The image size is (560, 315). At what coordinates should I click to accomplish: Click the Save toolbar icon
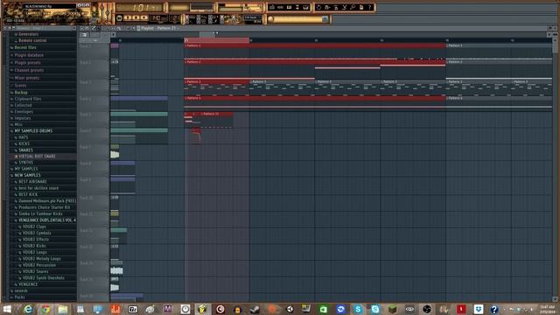coord(327,7)
